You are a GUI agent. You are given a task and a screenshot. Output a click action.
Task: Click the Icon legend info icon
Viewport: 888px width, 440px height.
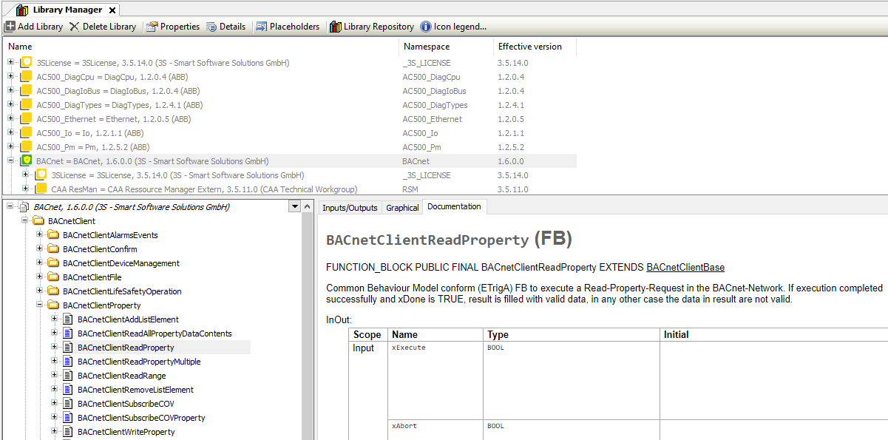point(425,26)
